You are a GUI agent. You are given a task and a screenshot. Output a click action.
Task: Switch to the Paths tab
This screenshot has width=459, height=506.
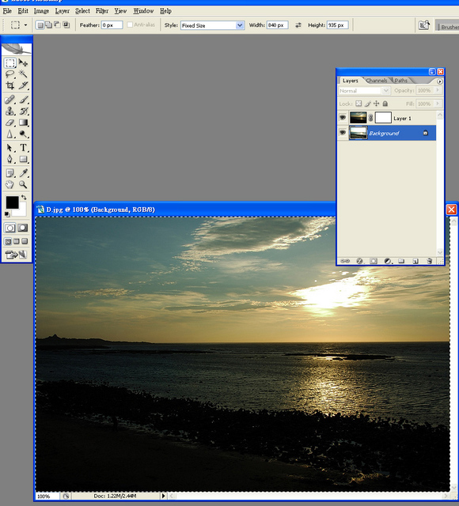(401, 81)
